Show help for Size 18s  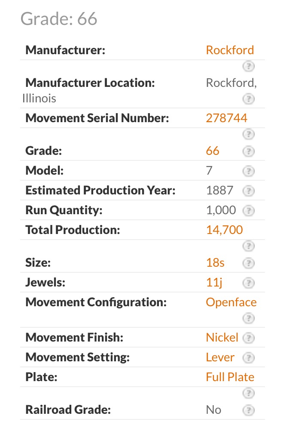[x=249, y=263]
